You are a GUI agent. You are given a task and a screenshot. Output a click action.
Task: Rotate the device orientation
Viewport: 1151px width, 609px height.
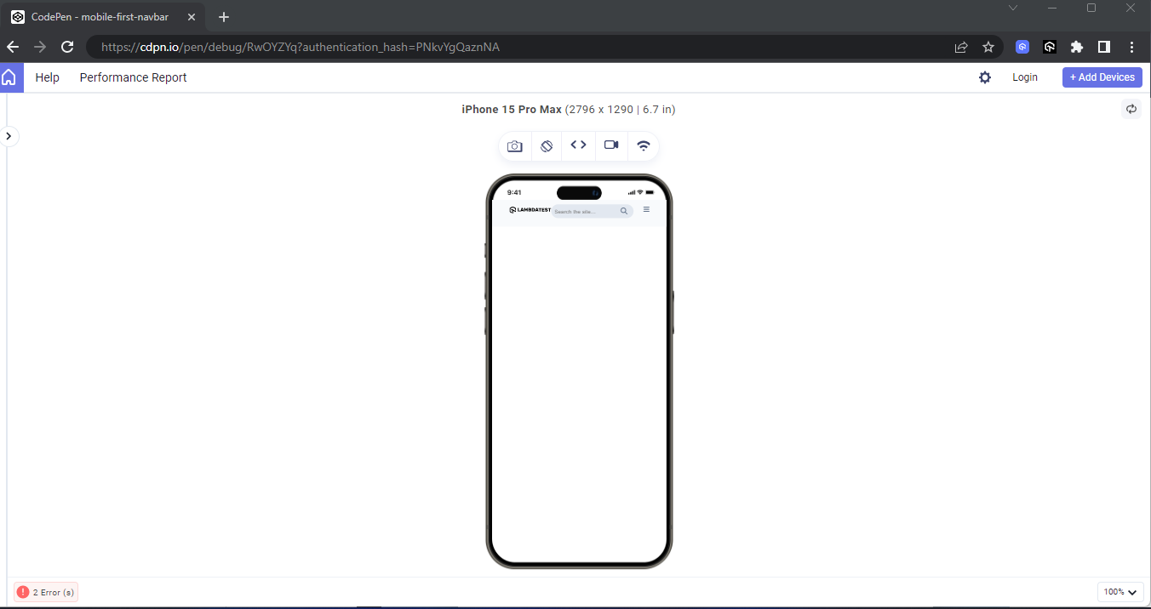click(x=547, y=145)
